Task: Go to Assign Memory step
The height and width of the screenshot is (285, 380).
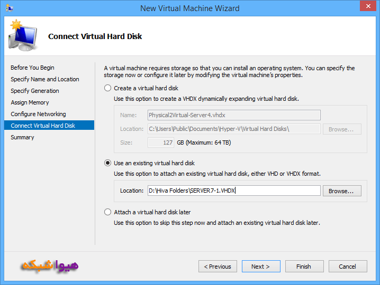Action: pos(30,102)
